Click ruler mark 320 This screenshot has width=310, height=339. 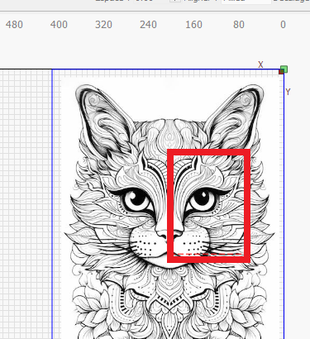point(103,25)
